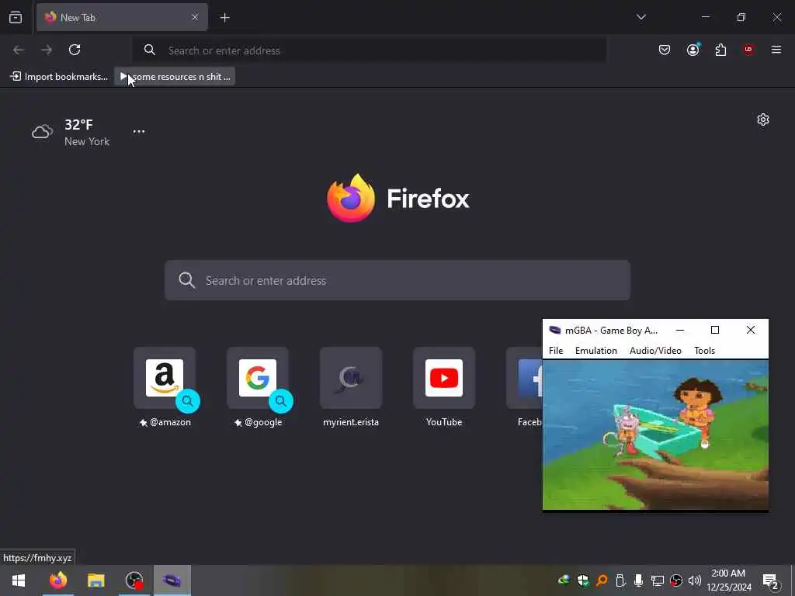
Task: Focus the top URL address bar
Action: coord(370,50)
